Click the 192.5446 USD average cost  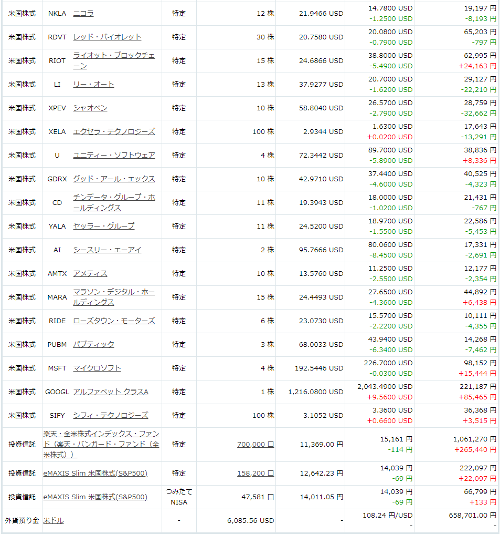pyautogui.click(x=319, y=368)
